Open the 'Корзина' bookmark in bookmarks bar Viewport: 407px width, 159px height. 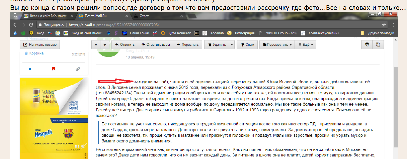213,33
